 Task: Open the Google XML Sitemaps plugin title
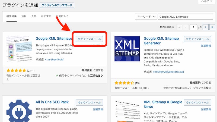(54, 39)
